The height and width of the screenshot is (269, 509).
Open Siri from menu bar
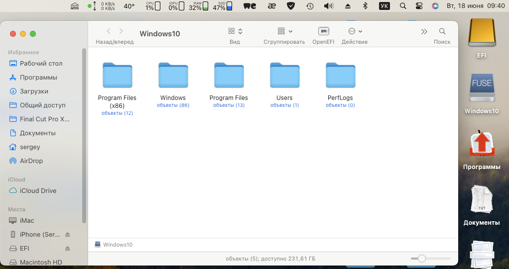(435, 6)
